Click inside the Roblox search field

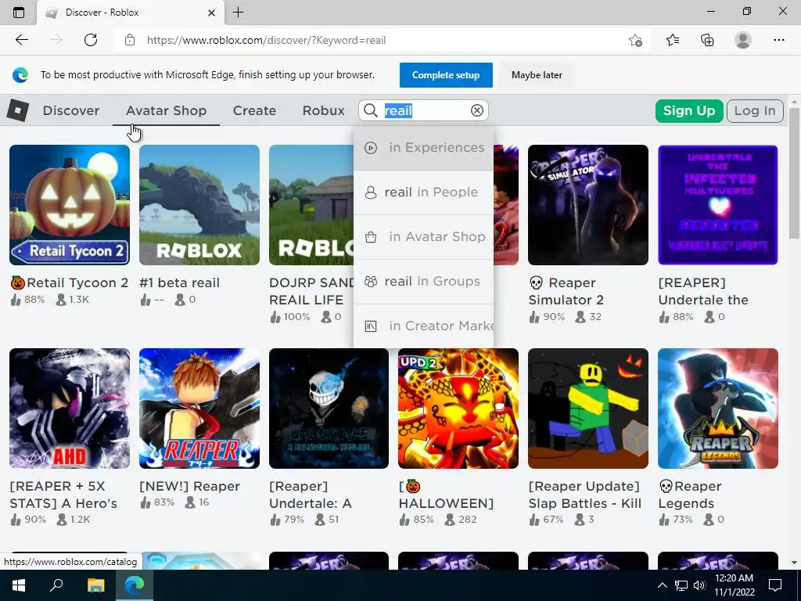(424, 110)
